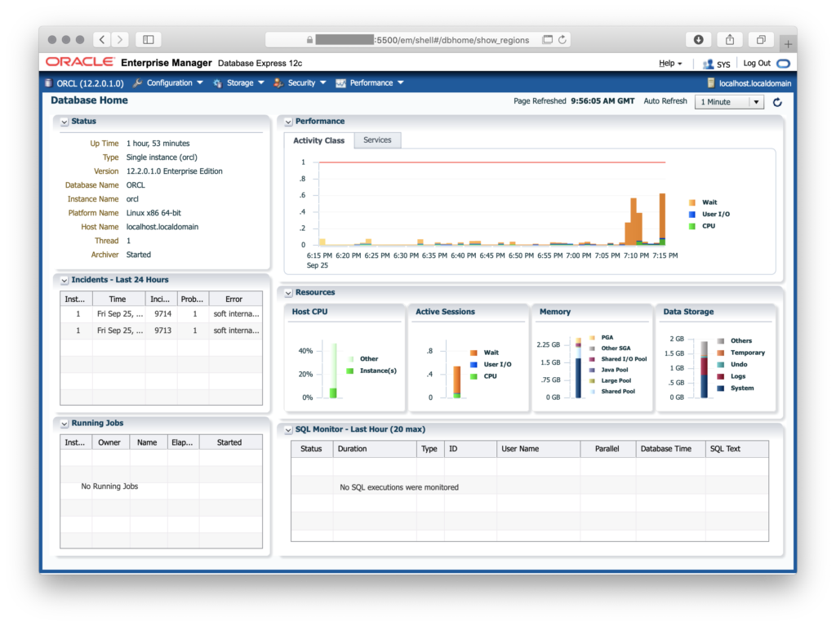Screen dimensions: 836x626
Task: Sort running jobs by Started column
Action: pos(229,442)
